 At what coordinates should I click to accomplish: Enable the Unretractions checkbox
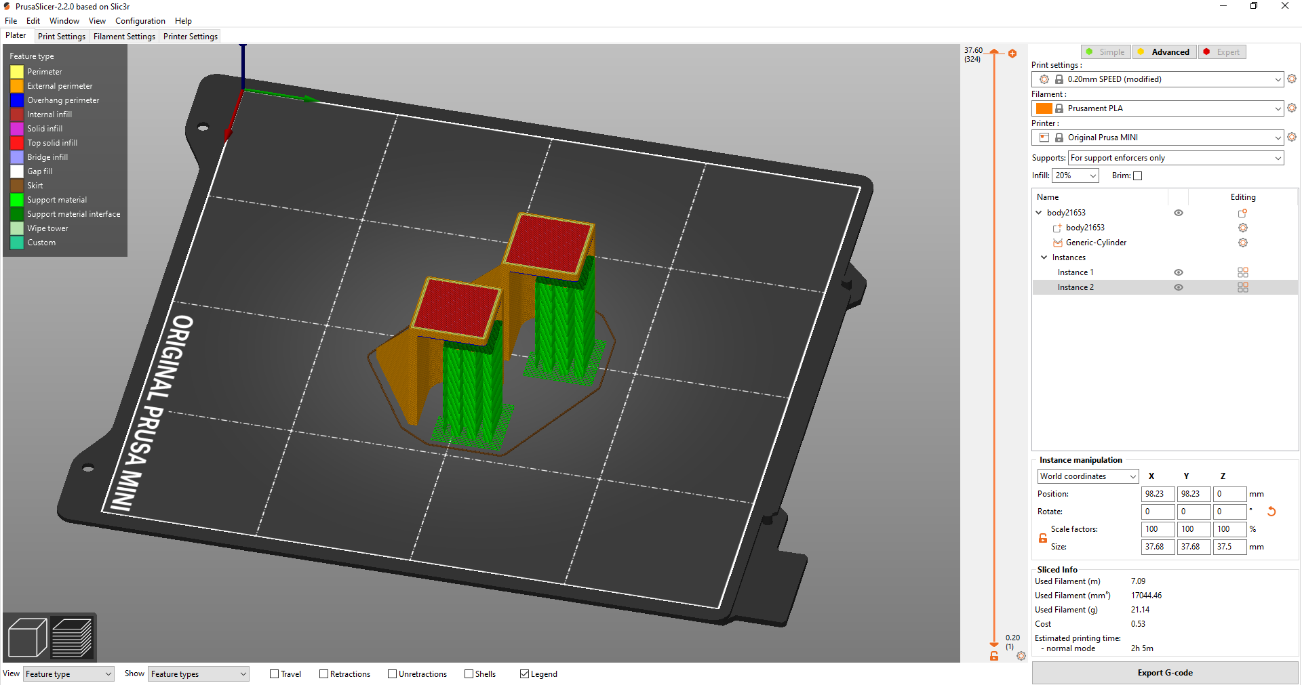click(393, 674)
